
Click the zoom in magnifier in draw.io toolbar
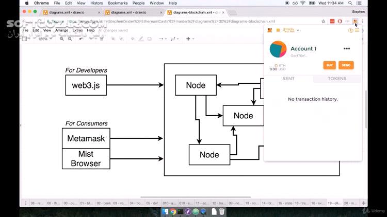(x=62, y=39)
